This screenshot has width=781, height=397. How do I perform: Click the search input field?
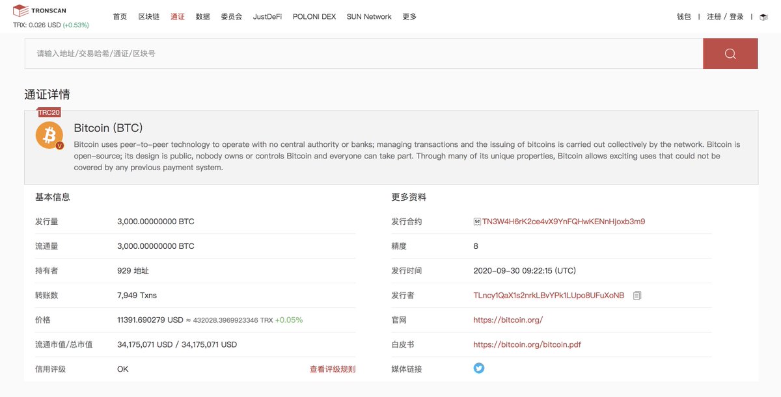364,54
